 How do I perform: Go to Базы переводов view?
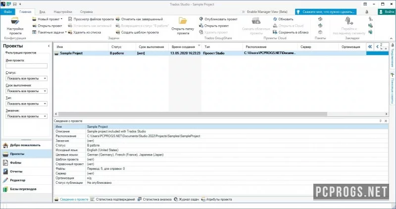pos(26,189)
